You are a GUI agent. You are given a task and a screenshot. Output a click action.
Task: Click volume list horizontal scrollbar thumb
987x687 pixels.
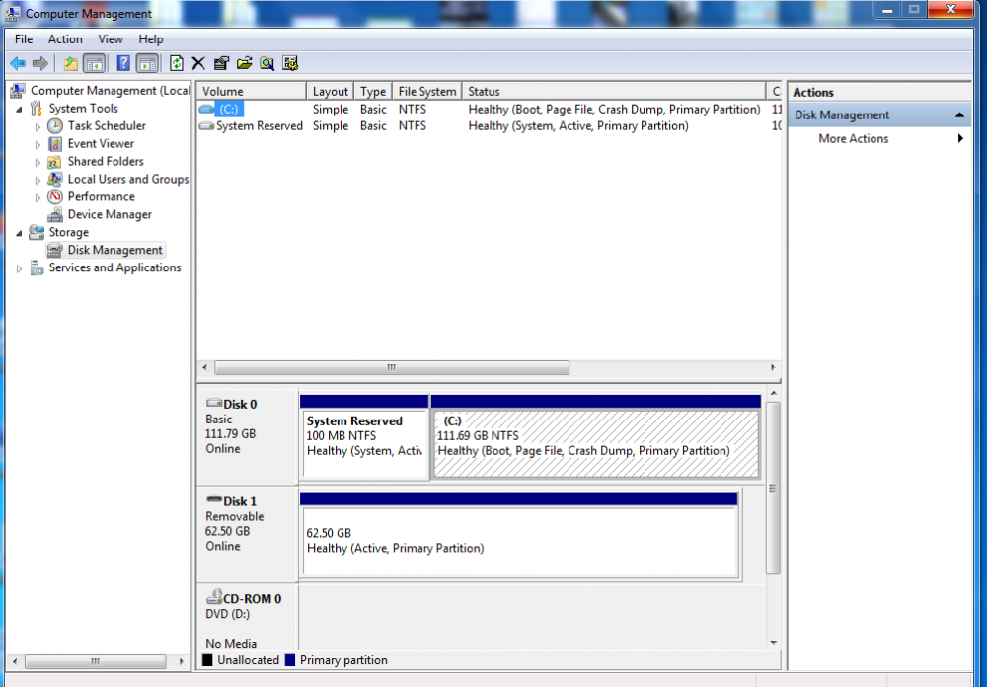click(x=392, y=367)
